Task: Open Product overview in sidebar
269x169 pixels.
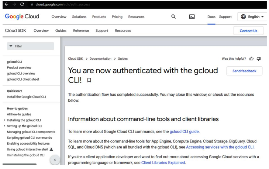Action: coord(19,68)
